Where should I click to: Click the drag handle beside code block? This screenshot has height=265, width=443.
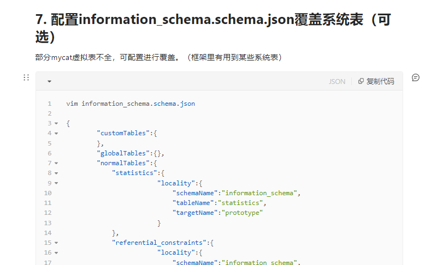tap(26, 77)
